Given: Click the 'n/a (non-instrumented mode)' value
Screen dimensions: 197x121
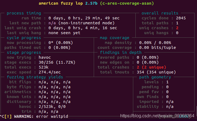Looking at the screenshot, I should (x=81, y=23).
